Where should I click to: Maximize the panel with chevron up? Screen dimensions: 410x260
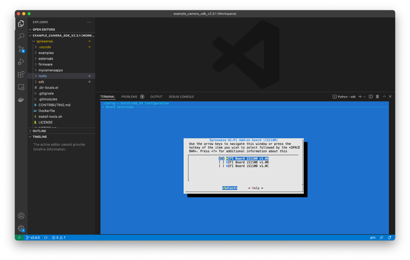(x=384, y=97)
